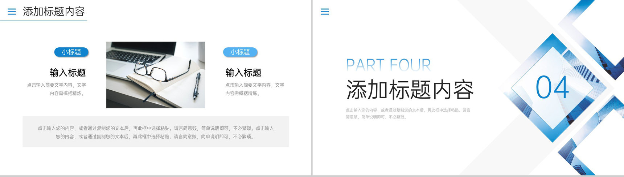624x177 pixels.
Task: Click the 04 number in the diamond
Action: pyautogui.click(x=552, y=87)
